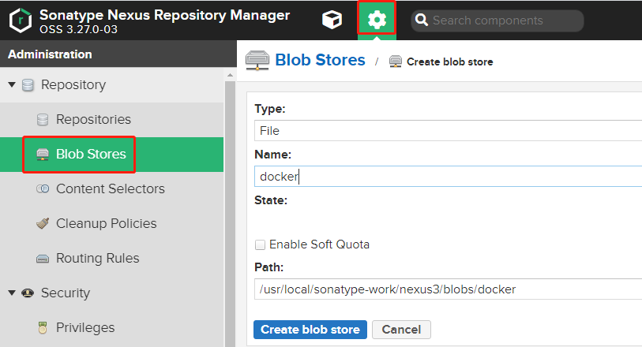Select Blob Stores in sidebar
642x347 pixels.
[x=90, y=155]
